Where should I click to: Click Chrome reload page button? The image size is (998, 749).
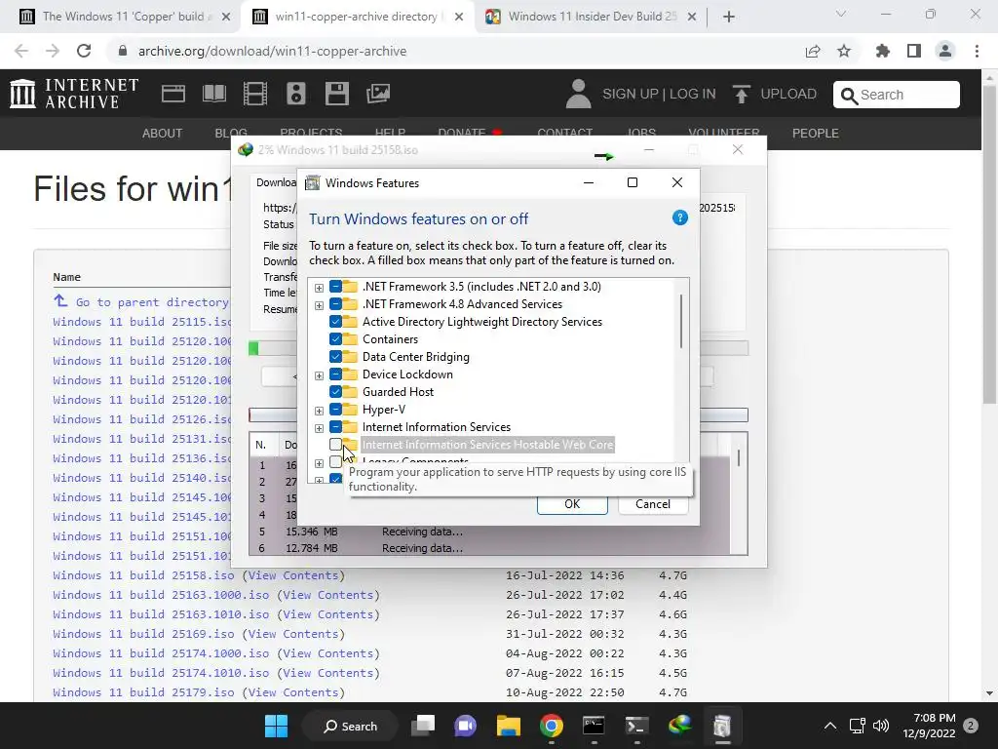tap(84, 51)
